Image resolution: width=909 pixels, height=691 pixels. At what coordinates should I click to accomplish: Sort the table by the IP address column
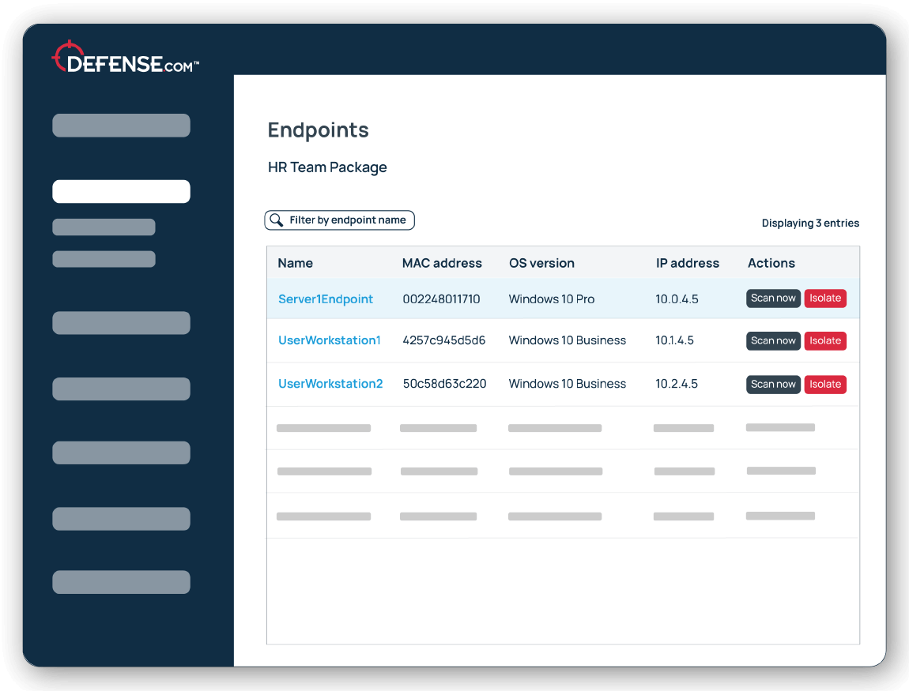click(x=687, y=263)
